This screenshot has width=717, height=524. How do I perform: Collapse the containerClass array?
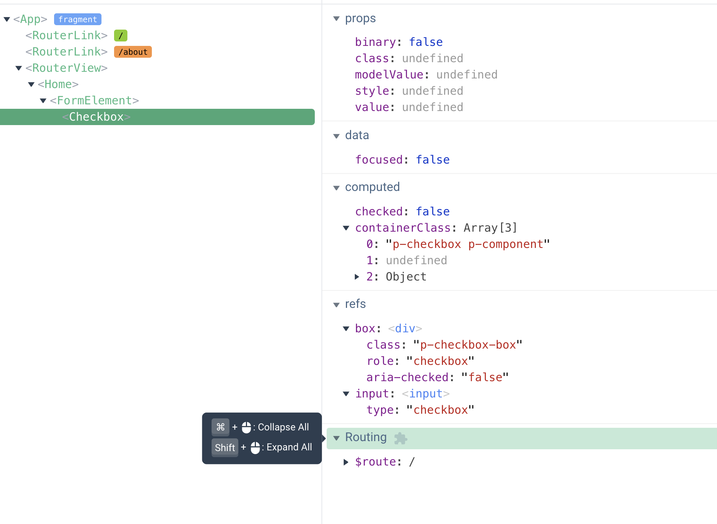pyautogui.click(x=346, y=228)
